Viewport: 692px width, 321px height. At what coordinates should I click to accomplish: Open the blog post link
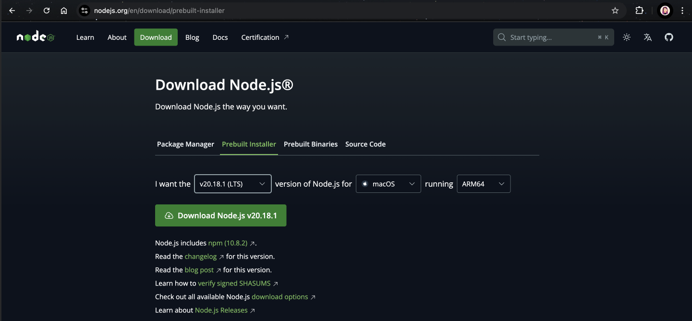(x=199, y=270)
